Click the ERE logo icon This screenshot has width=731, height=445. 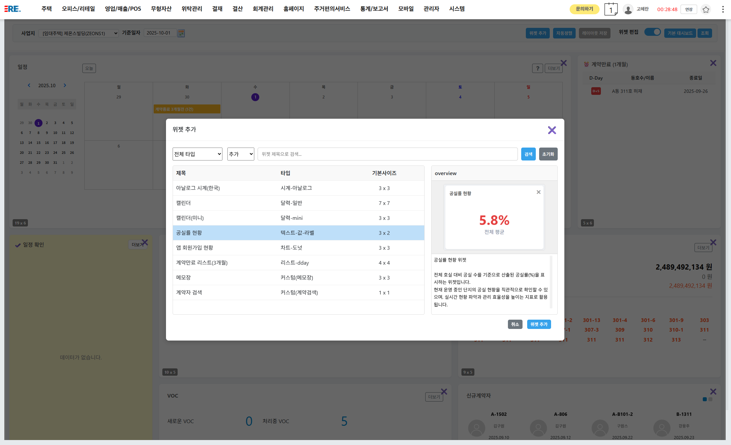tap(13, 9)
